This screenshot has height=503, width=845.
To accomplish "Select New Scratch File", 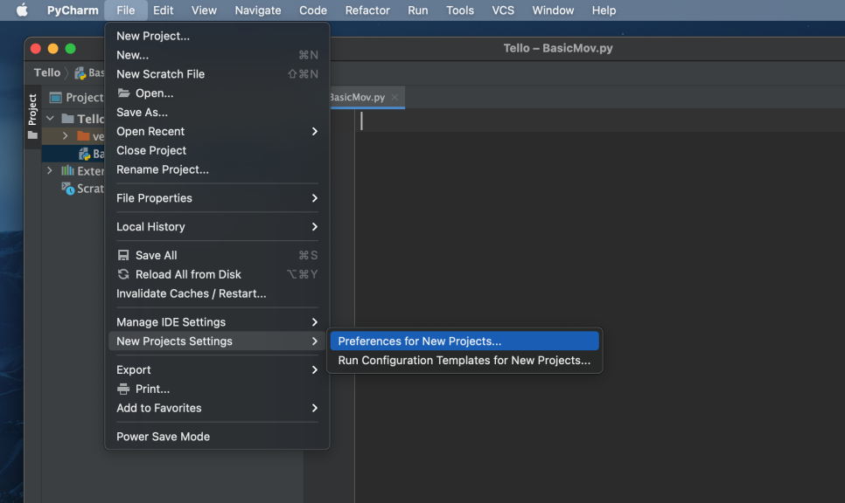I will (x=217, y=74).
